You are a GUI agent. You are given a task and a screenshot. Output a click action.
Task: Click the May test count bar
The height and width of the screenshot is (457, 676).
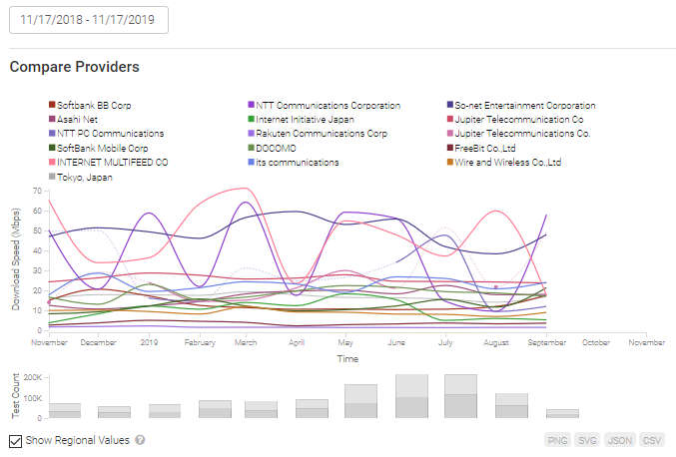(x=360, y=401)
